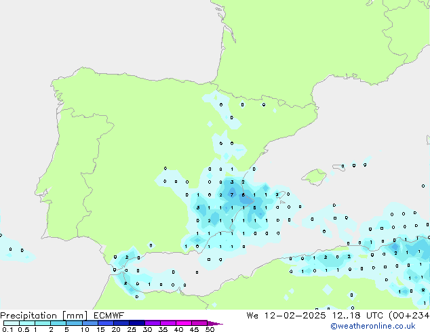
Task: Click the lightest 0.1–0.5 mm legend swatch
Action: point(12,323)
